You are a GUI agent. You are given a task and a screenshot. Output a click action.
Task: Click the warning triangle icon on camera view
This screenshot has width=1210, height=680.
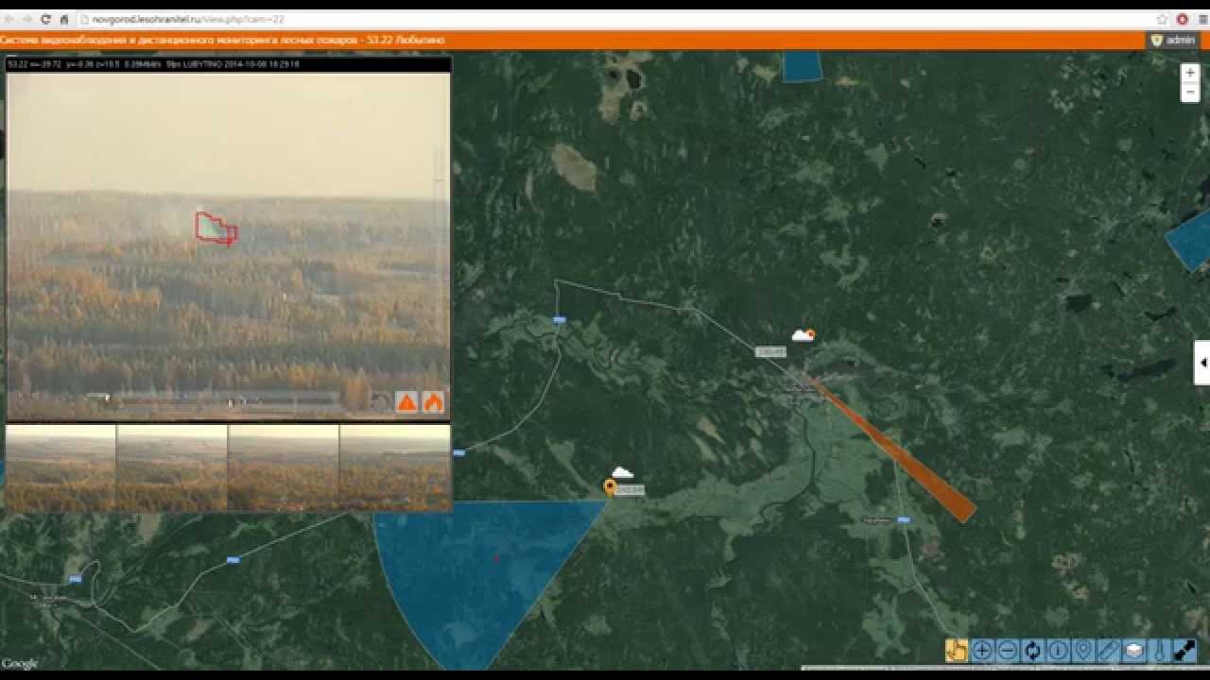pos(406,402)
